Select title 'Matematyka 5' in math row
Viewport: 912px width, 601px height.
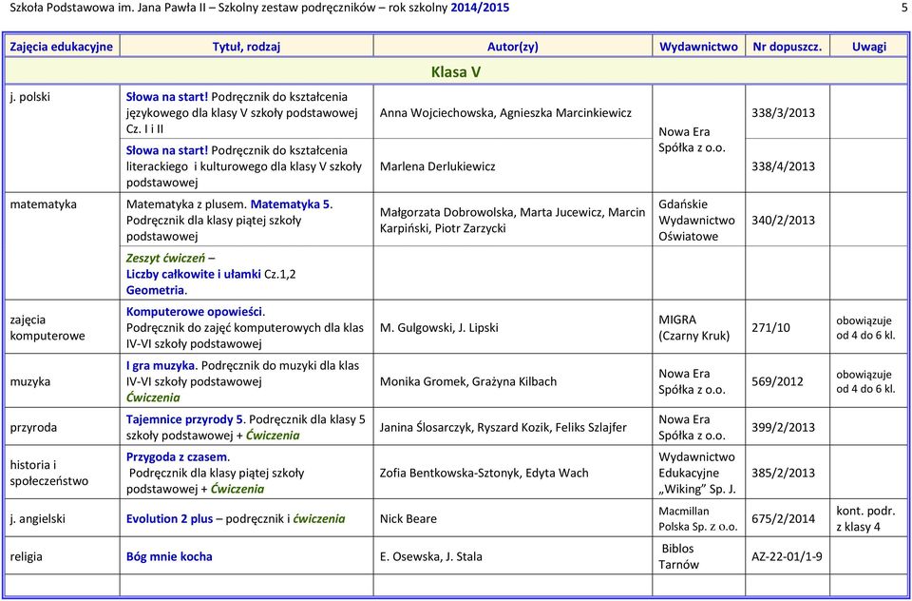click(x=291, y=204)
